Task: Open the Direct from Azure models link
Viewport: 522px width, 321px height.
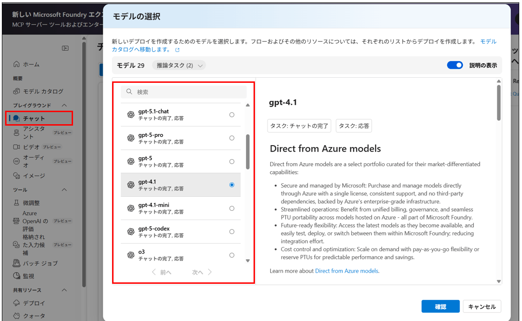Action: 347,271
